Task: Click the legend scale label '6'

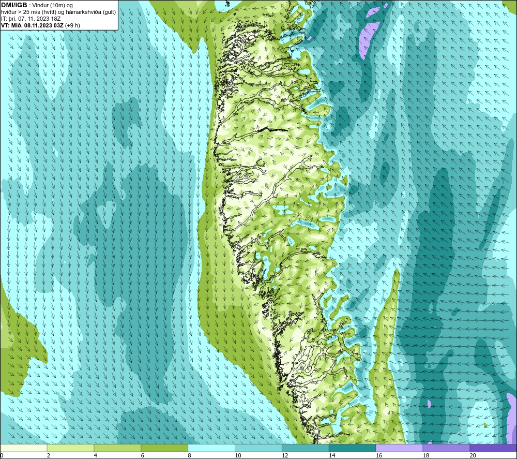Action: 143,455
